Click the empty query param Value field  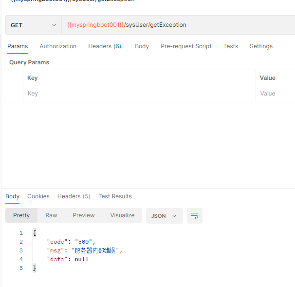click(276, 94)
